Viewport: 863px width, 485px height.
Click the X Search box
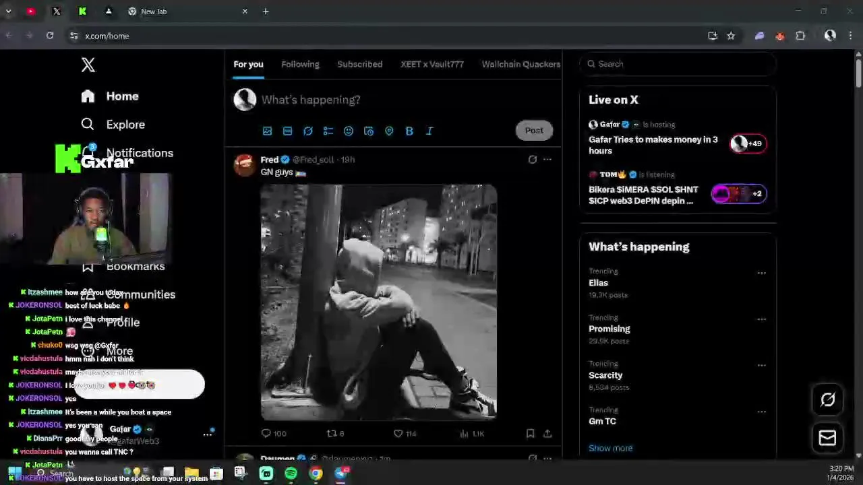click(x=678, y=64)
